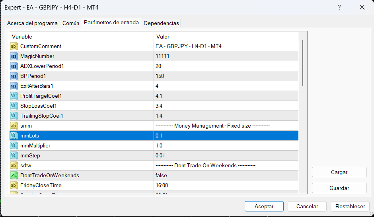Open the Común tab

click(71, 23)
